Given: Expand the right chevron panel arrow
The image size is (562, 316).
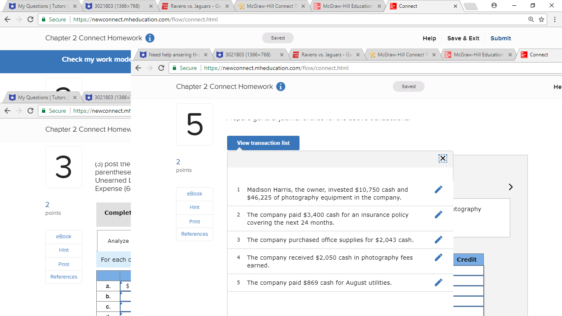Looking at the screenshot, I should (510, 187).
